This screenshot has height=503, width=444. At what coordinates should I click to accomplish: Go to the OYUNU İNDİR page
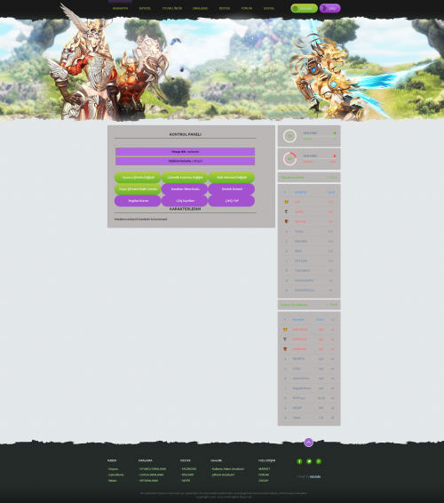[x=172, y=8]
